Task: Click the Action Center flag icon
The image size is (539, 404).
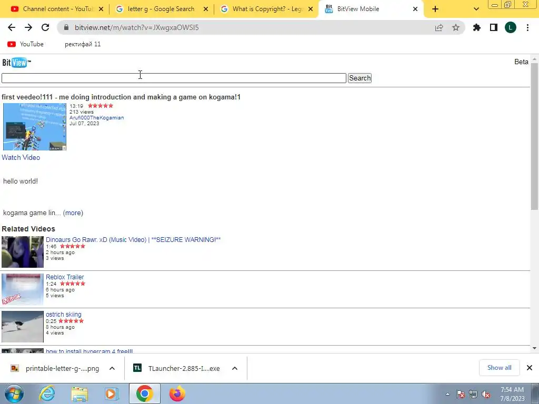Action: click(x=461, y=395)
